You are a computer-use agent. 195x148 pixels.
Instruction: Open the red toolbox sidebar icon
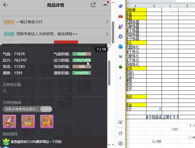[x=120, y=16]
